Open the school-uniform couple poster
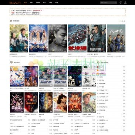 [x=19, y=38]
